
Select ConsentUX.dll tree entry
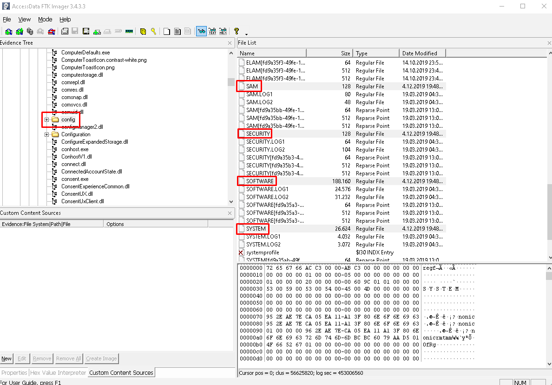point(77,194)
